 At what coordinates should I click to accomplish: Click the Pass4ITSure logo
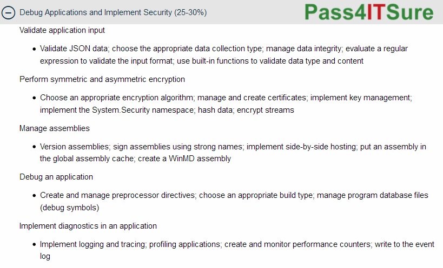(369, 12)
